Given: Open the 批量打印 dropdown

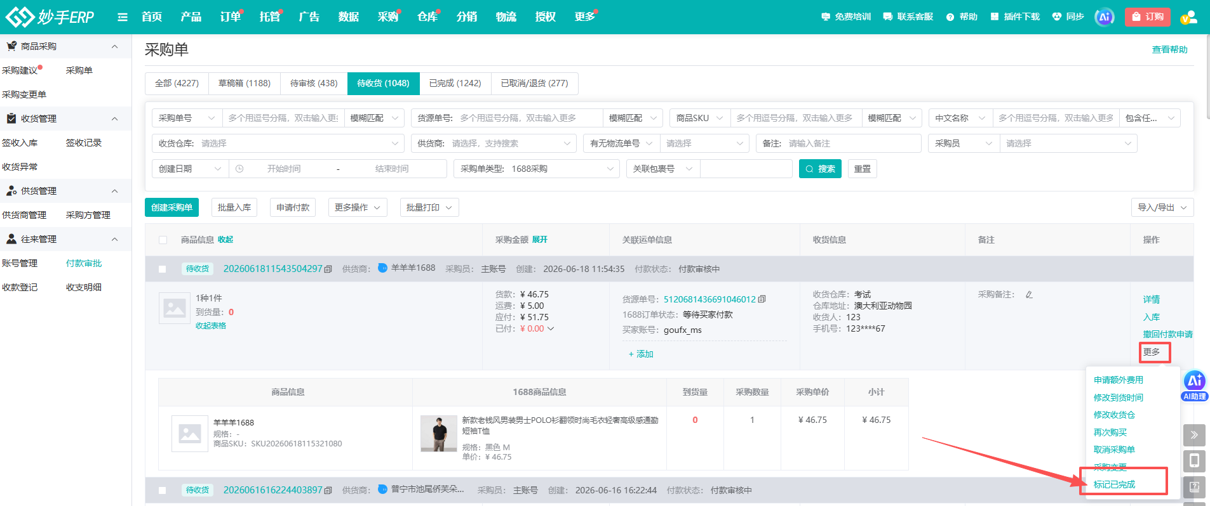Looking at the screenshot, I should [x=429, y=207].
